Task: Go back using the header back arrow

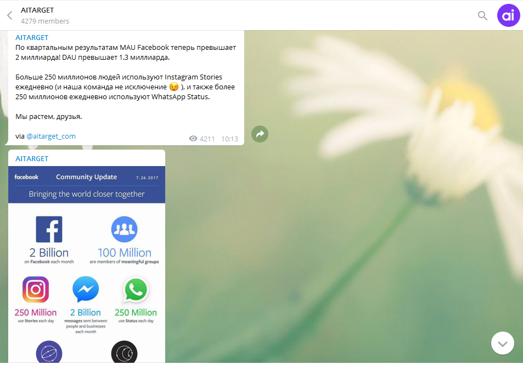Action: point(9,15)
